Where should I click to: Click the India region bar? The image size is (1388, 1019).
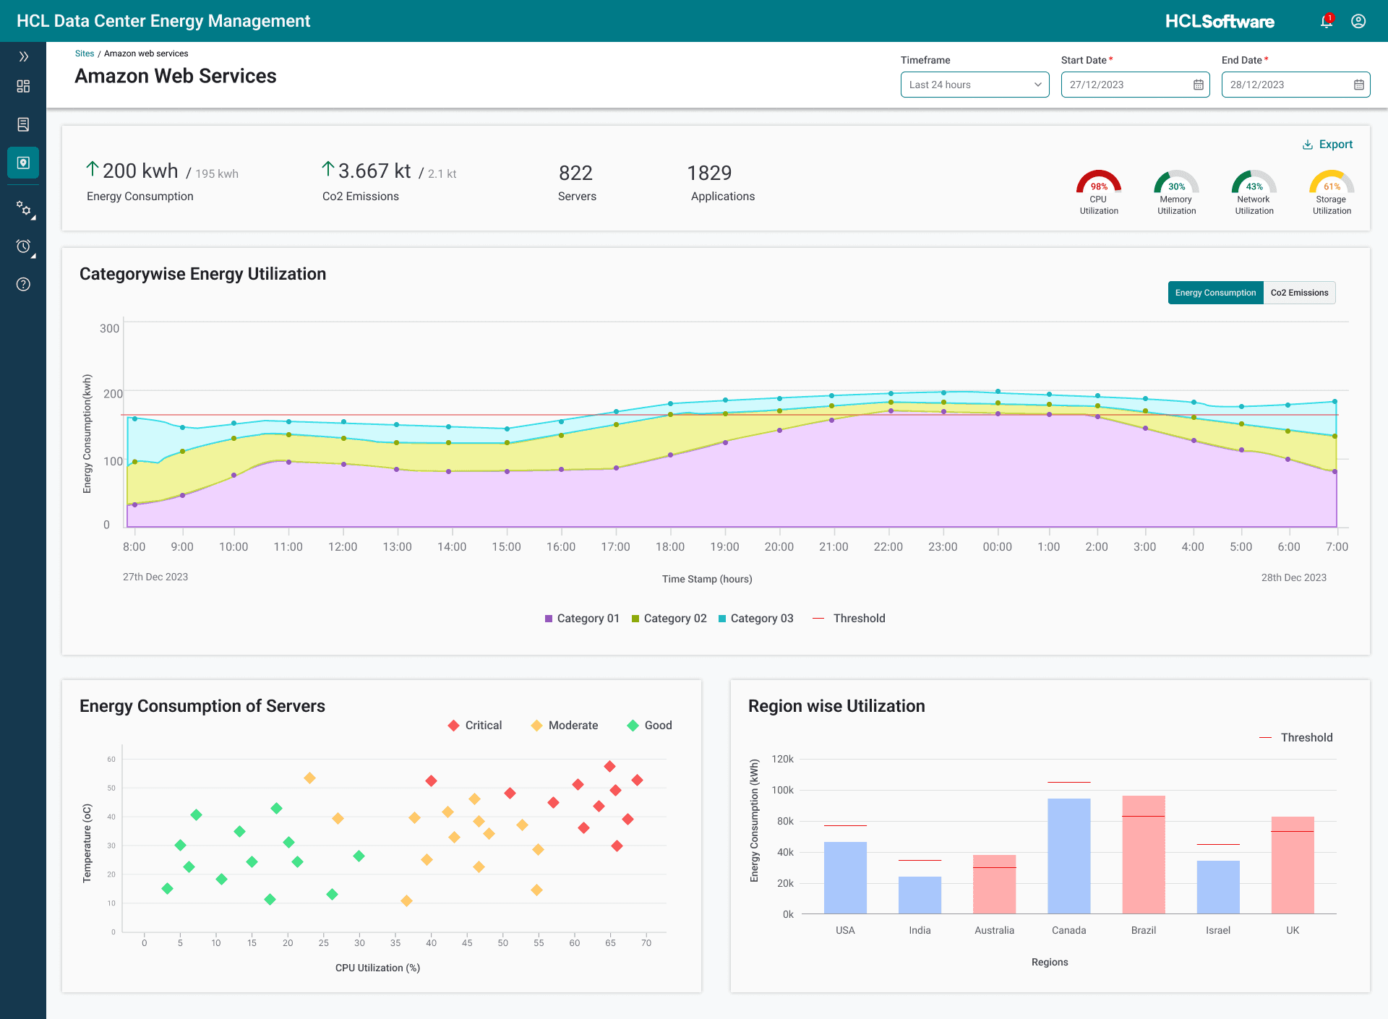[920, 895]
